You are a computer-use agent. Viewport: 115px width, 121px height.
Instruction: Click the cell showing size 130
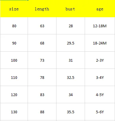tap(14, 112)
